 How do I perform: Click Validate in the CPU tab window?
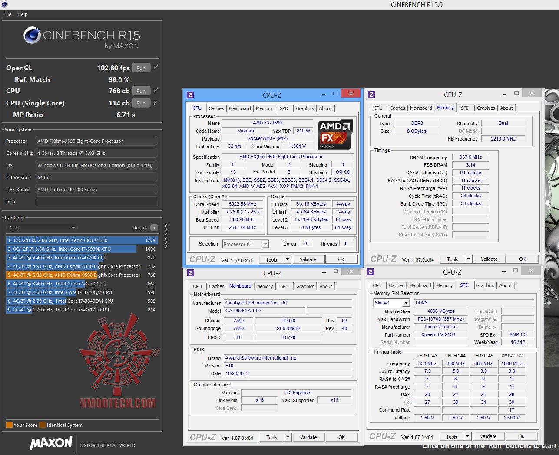click(x=308, y=259)
